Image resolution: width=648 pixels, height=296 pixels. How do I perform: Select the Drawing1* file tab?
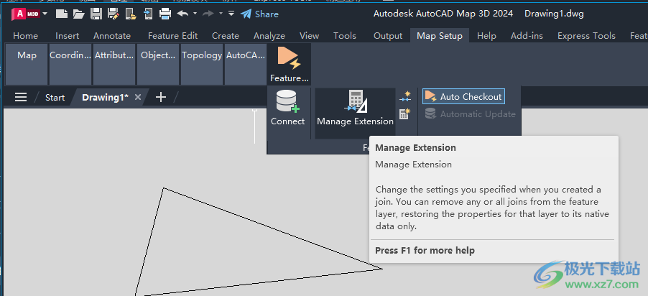pyautogui.click(x=105, y=98)
